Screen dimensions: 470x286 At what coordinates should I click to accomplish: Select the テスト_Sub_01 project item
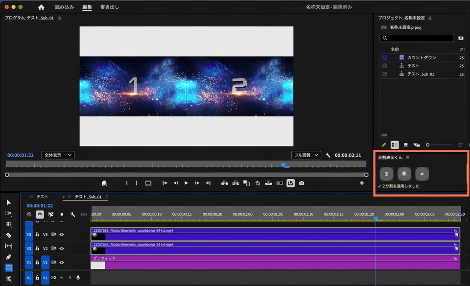coord(422,74)
